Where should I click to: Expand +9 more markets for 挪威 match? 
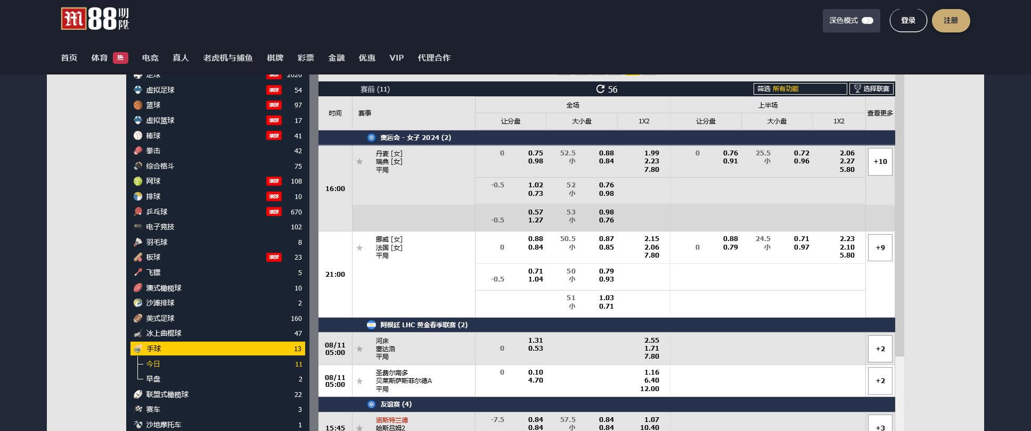click(880, 247)
